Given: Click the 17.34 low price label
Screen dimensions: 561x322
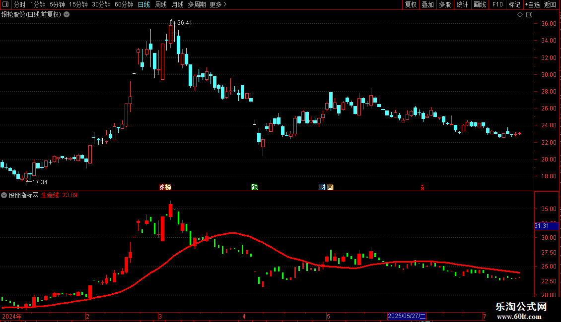Looking at the screenshot, I should [40, 182].
